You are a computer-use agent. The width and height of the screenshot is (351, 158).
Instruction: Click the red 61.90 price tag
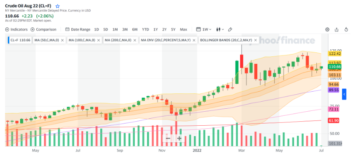coord(333,120)
